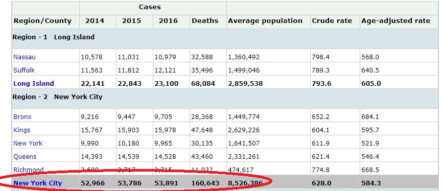Open the Bronx county link
Image resolution: width=443 pixels, height=191 pixels.
22,116
